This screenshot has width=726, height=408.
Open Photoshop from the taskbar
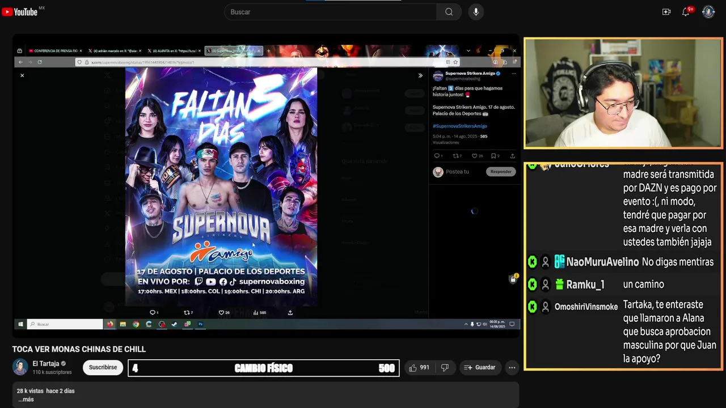(x=200, y=324)
